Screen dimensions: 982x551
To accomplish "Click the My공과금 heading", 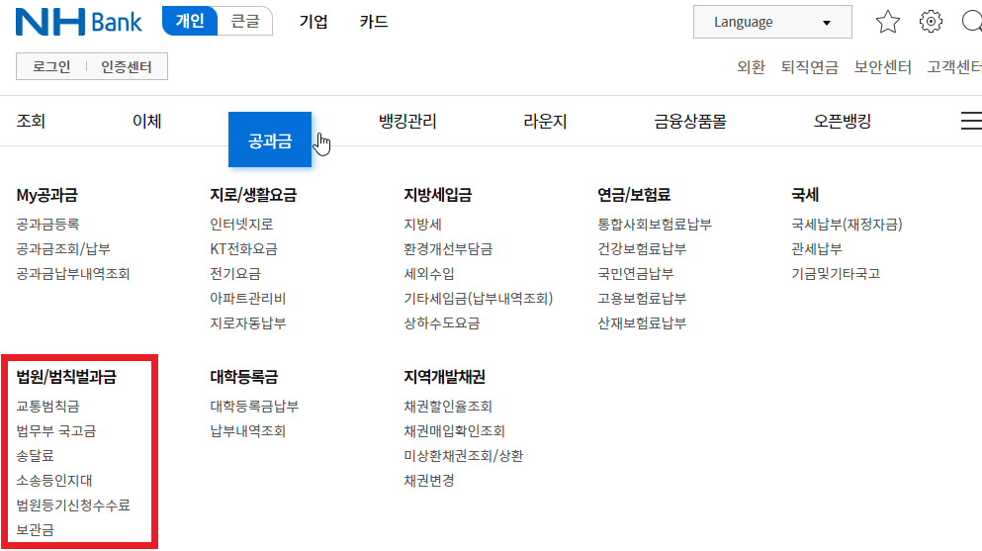I will pyautogui.click(x=46, y=195).
